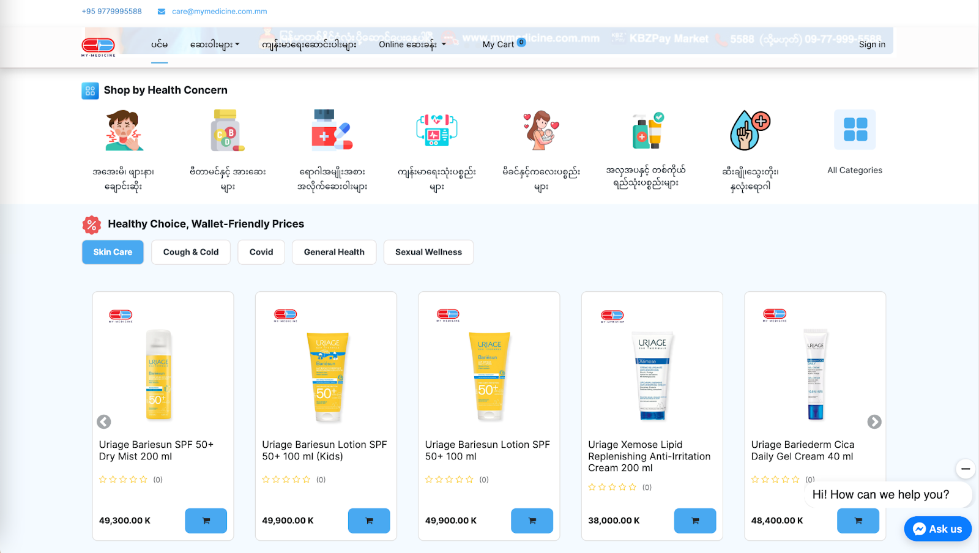979x553 pixels.
Task: Expand the medicines dropdown menu
Action: [x=215, y=45]
